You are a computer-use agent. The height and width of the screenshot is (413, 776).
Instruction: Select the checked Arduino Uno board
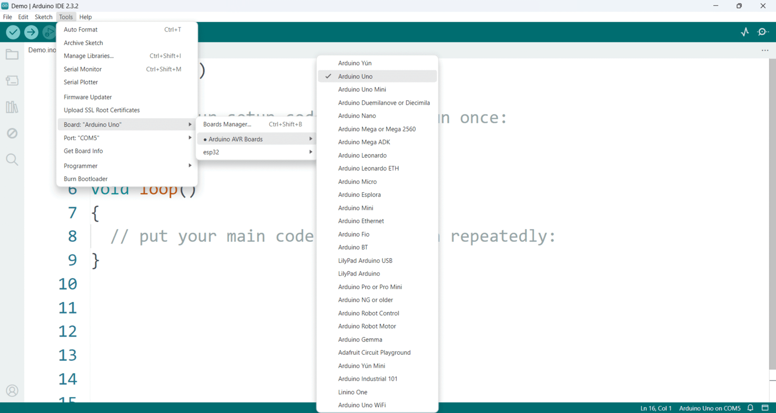click(377, 76)
